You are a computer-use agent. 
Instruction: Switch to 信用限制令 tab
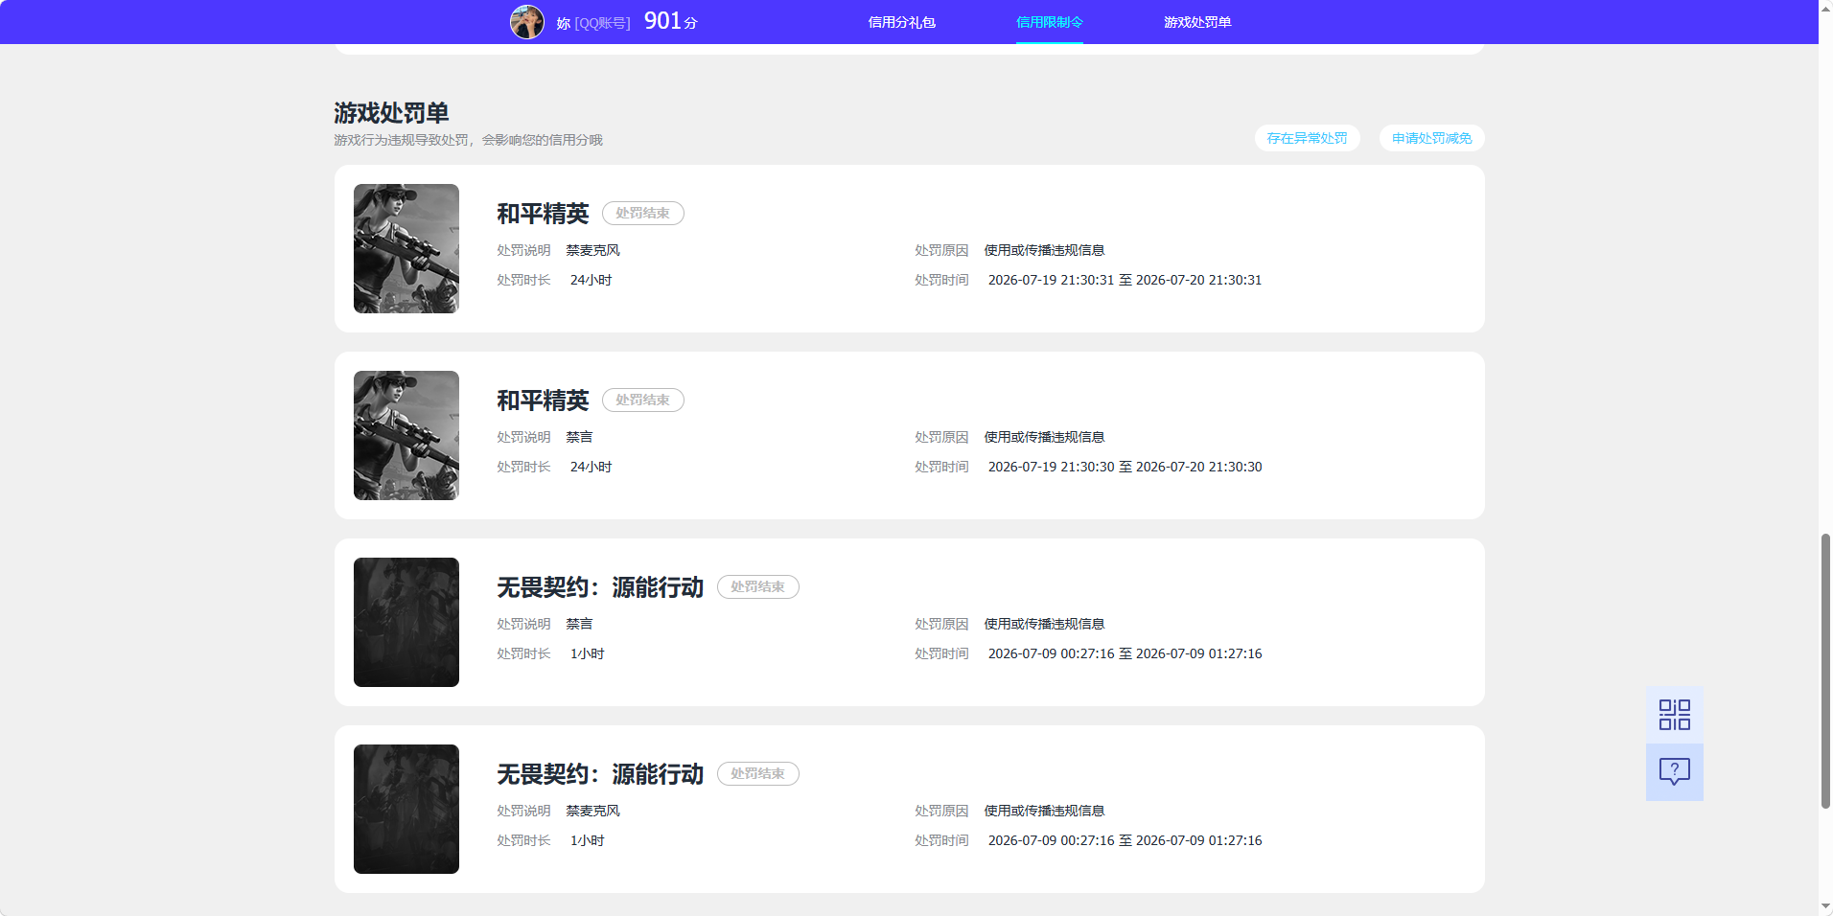tap(1049, 22)
